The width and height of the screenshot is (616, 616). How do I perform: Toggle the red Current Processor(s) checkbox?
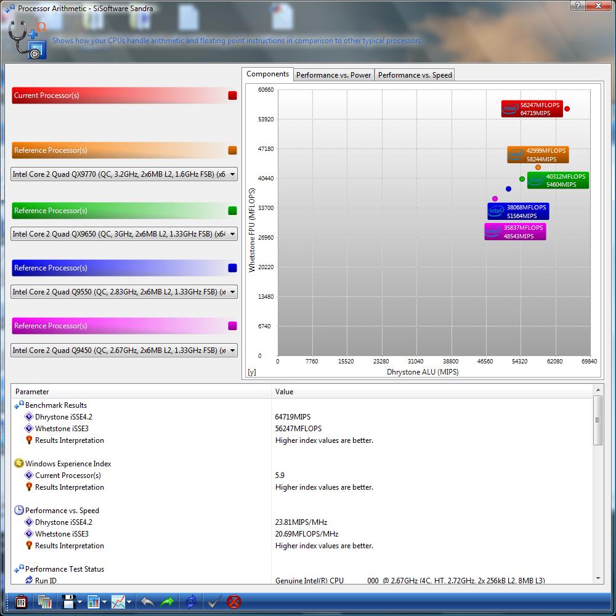[x=232, y=95]
